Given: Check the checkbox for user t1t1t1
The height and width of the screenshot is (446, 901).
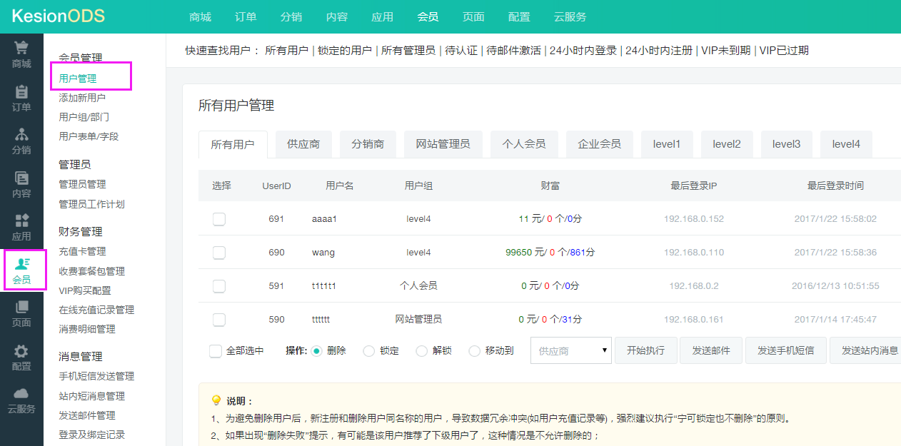Looking at the screenshot, I should (x=219, y=286).
